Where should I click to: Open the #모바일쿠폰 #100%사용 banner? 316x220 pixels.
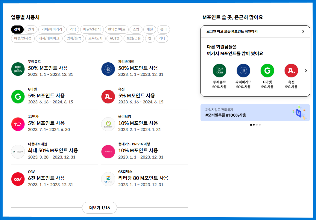coord(255,113)
